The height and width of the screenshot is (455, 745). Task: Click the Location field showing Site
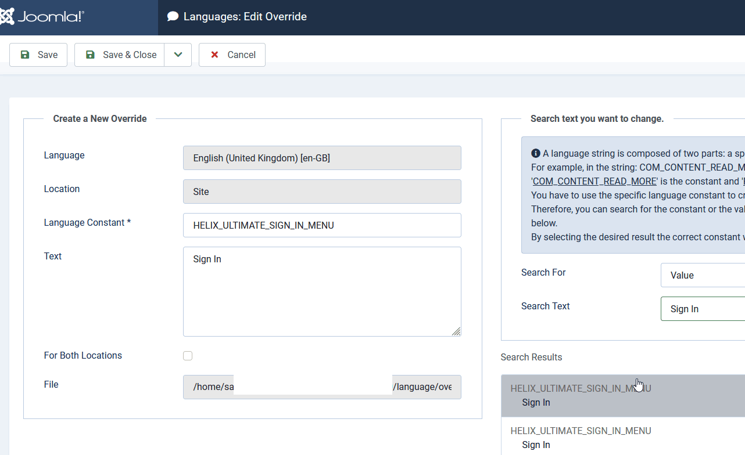322,192
